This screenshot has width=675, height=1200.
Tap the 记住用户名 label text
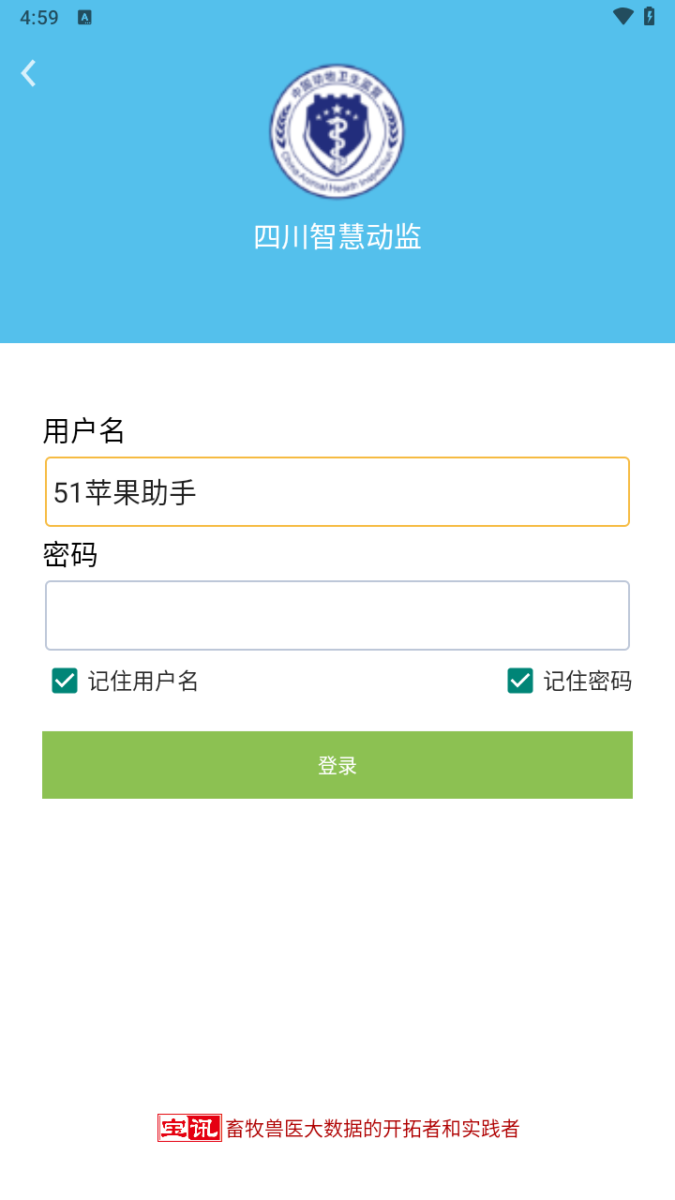[143, 682]
